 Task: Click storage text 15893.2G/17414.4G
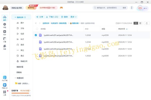[x=19, y=95]
